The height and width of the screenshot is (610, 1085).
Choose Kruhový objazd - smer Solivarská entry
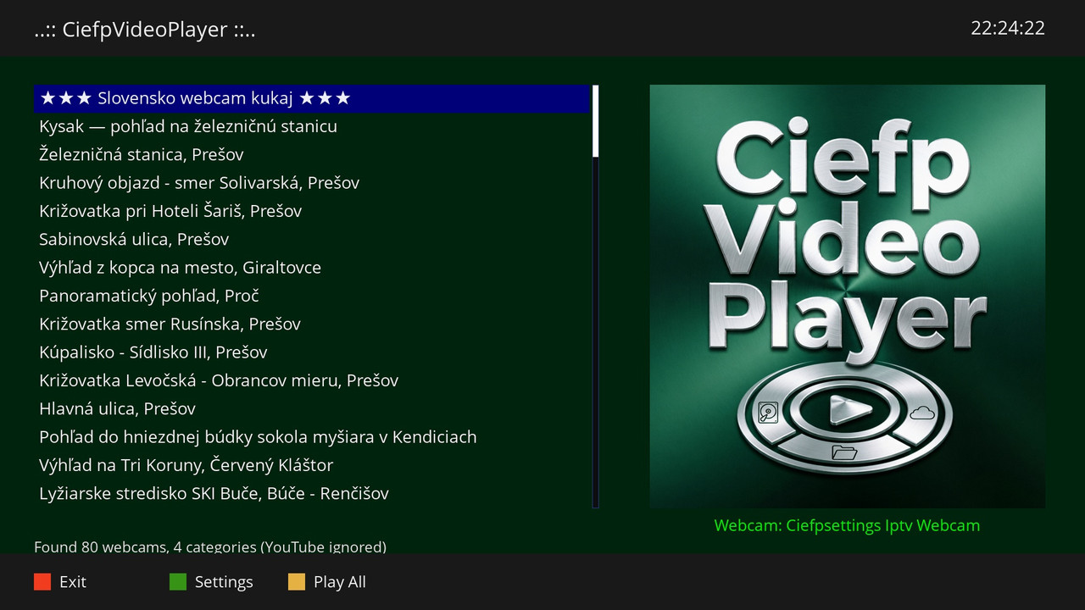click(x=311, y=183)
